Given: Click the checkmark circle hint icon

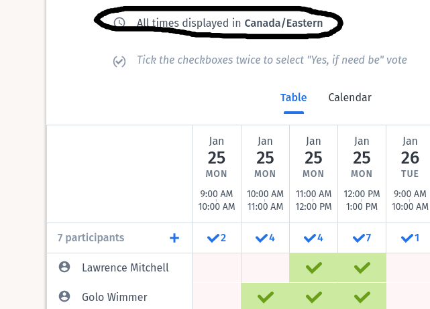Looking at the screenshot, I should pos(119,62).
